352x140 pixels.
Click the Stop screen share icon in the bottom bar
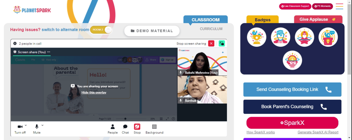pos(137,127)
